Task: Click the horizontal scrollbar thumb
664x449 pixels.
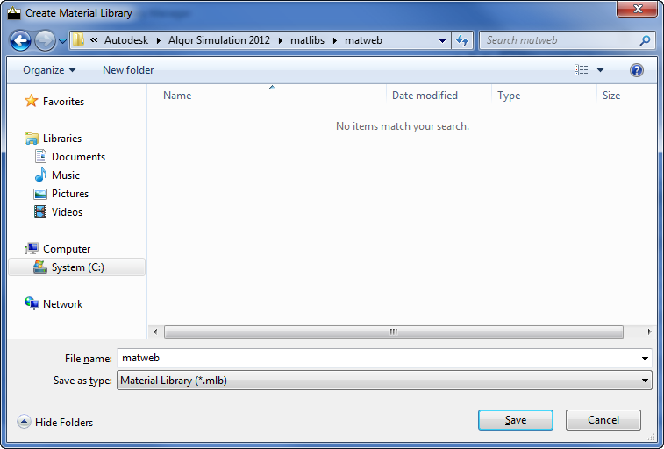Action: click(394, 331)
